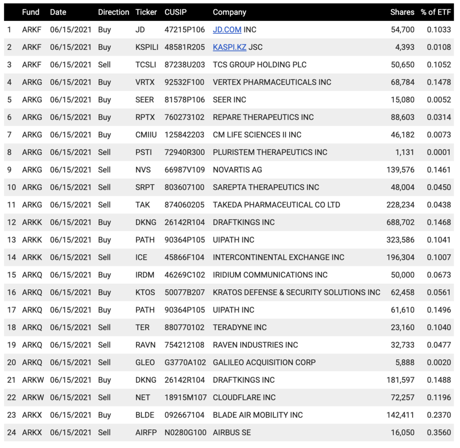Viewport: 460px width, 448px height.
Task: Click the CUSIP column header
Action: pos(175,12)
